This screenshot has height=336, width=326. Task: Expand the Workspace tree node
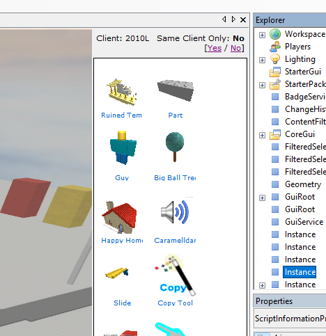pos(262,35)
